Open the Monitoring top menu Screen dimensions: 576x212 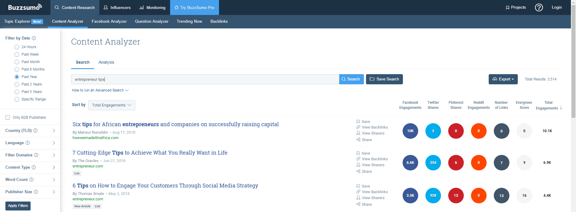[x=152, y=7]
